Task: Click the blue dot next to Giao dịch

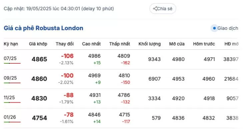Action: [x=214, y=28]
